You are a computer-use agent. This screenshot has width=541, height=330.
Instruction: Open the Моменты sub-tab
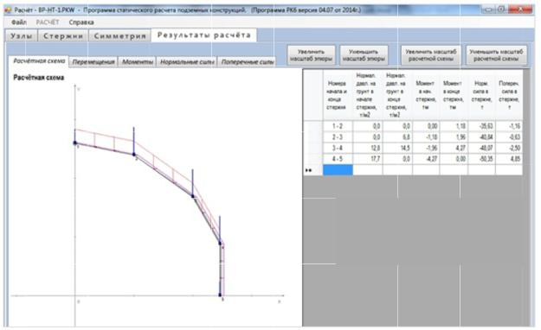click(x=138, y=61)
